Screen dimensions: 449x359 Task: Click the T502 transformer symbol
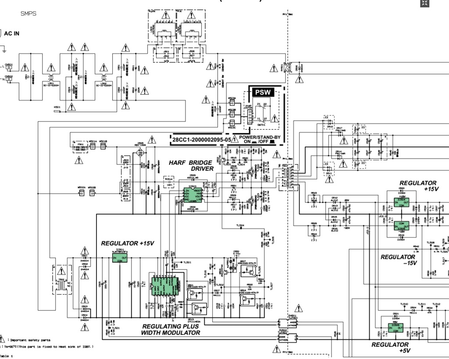tap(61, 285)
